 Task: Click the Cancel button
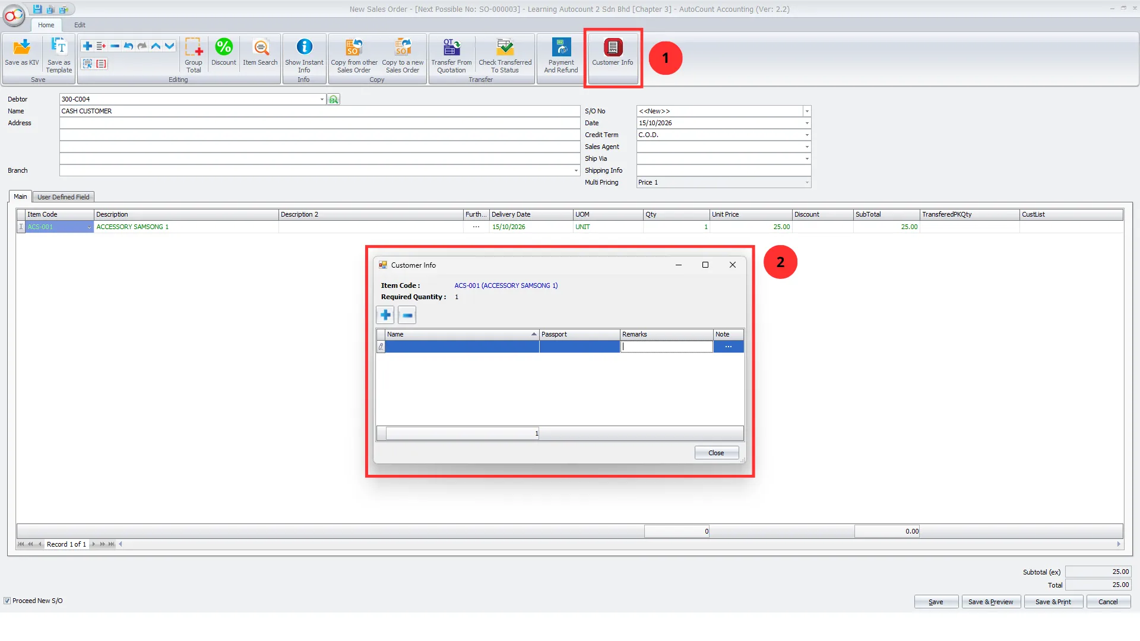[x=1108, y=602]
